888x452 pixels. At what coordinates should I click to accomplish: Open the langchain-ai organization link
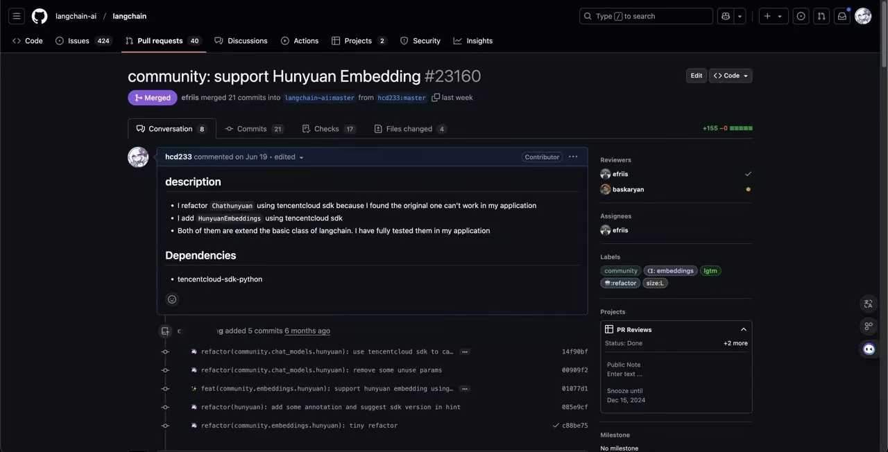(76, 16)
